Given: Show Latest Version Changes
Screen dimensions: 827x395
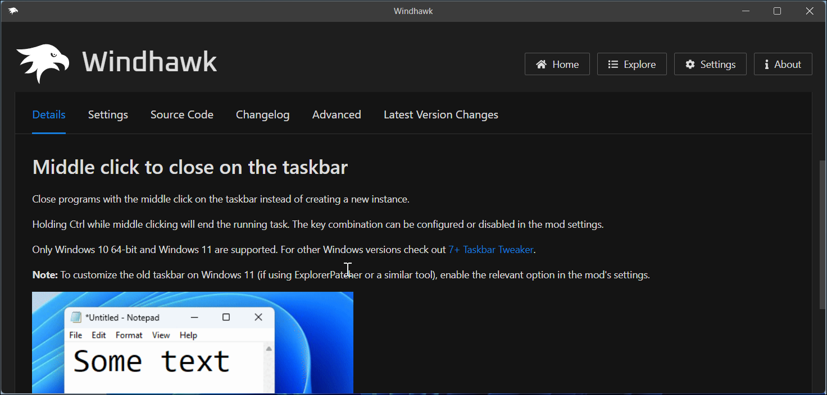Looking at the screenshot, I should point(440,114).
